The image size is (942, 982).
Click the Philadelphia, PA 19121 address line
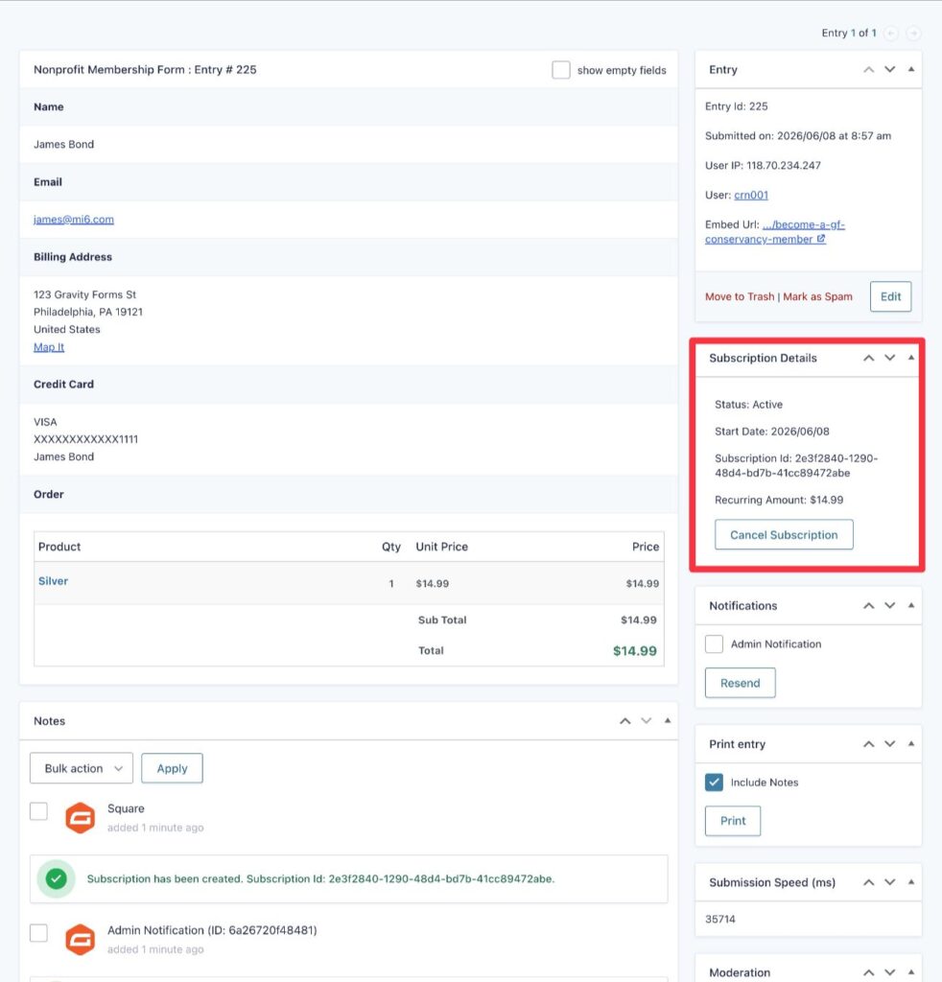[88, 312]
